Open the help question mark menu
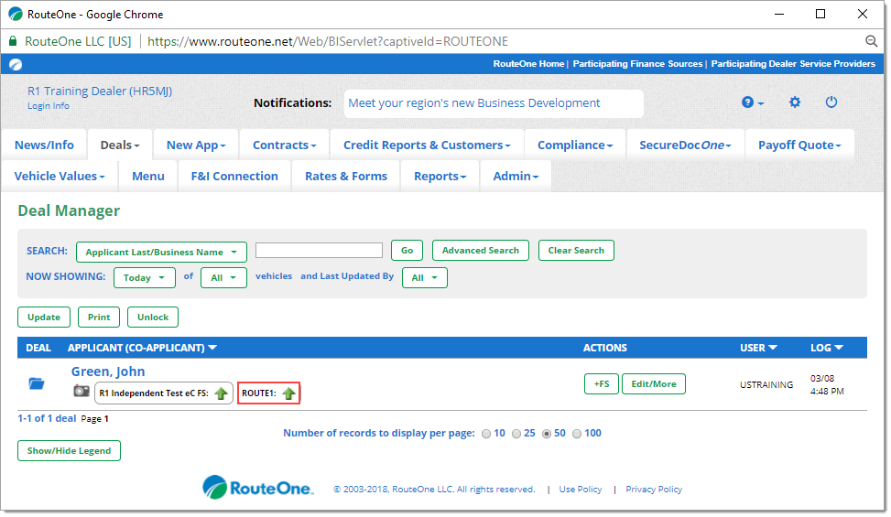The width and height of the screenshot is (891, 517). coord(752,102)
